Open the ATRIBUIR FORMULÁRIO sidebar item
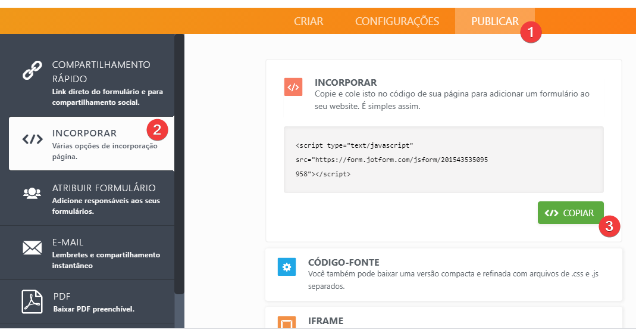This screenshot has height=330, width=636. pos(87,198)
